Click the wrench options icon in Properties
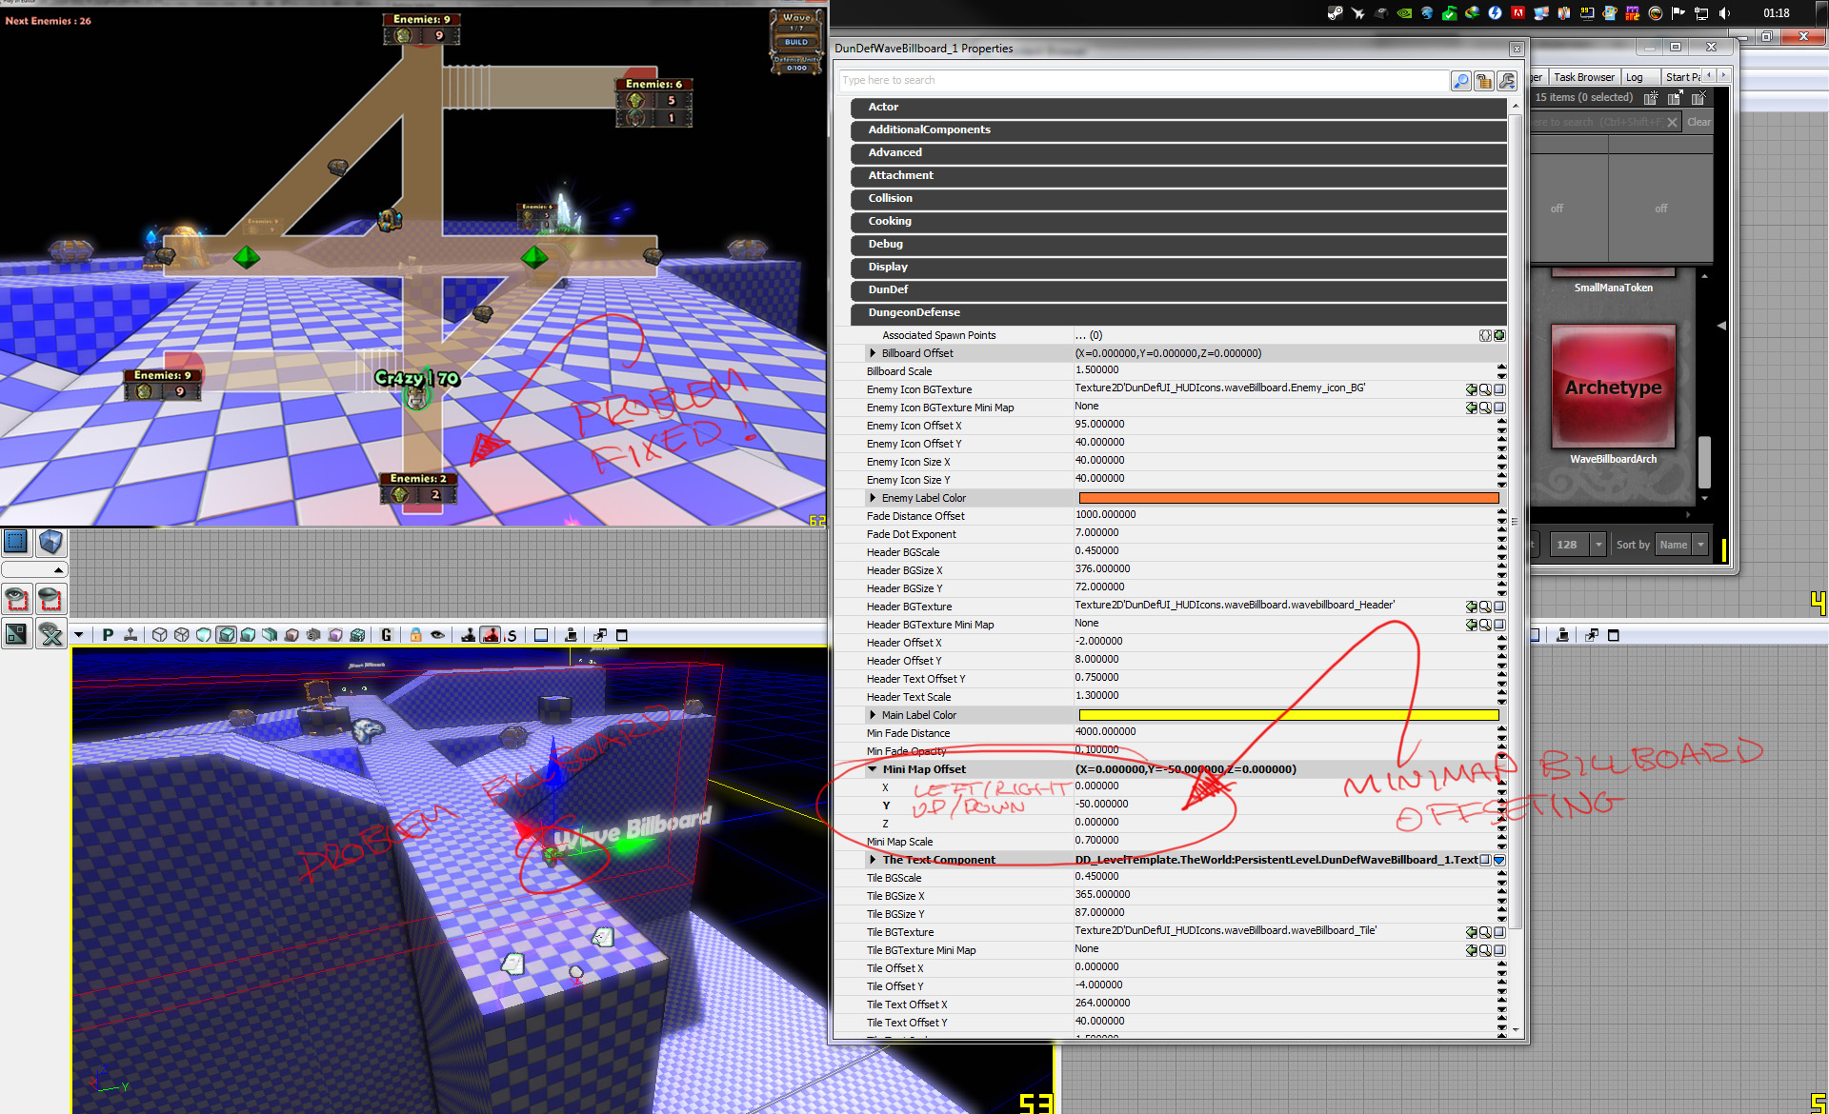 tap(1507, 81)
